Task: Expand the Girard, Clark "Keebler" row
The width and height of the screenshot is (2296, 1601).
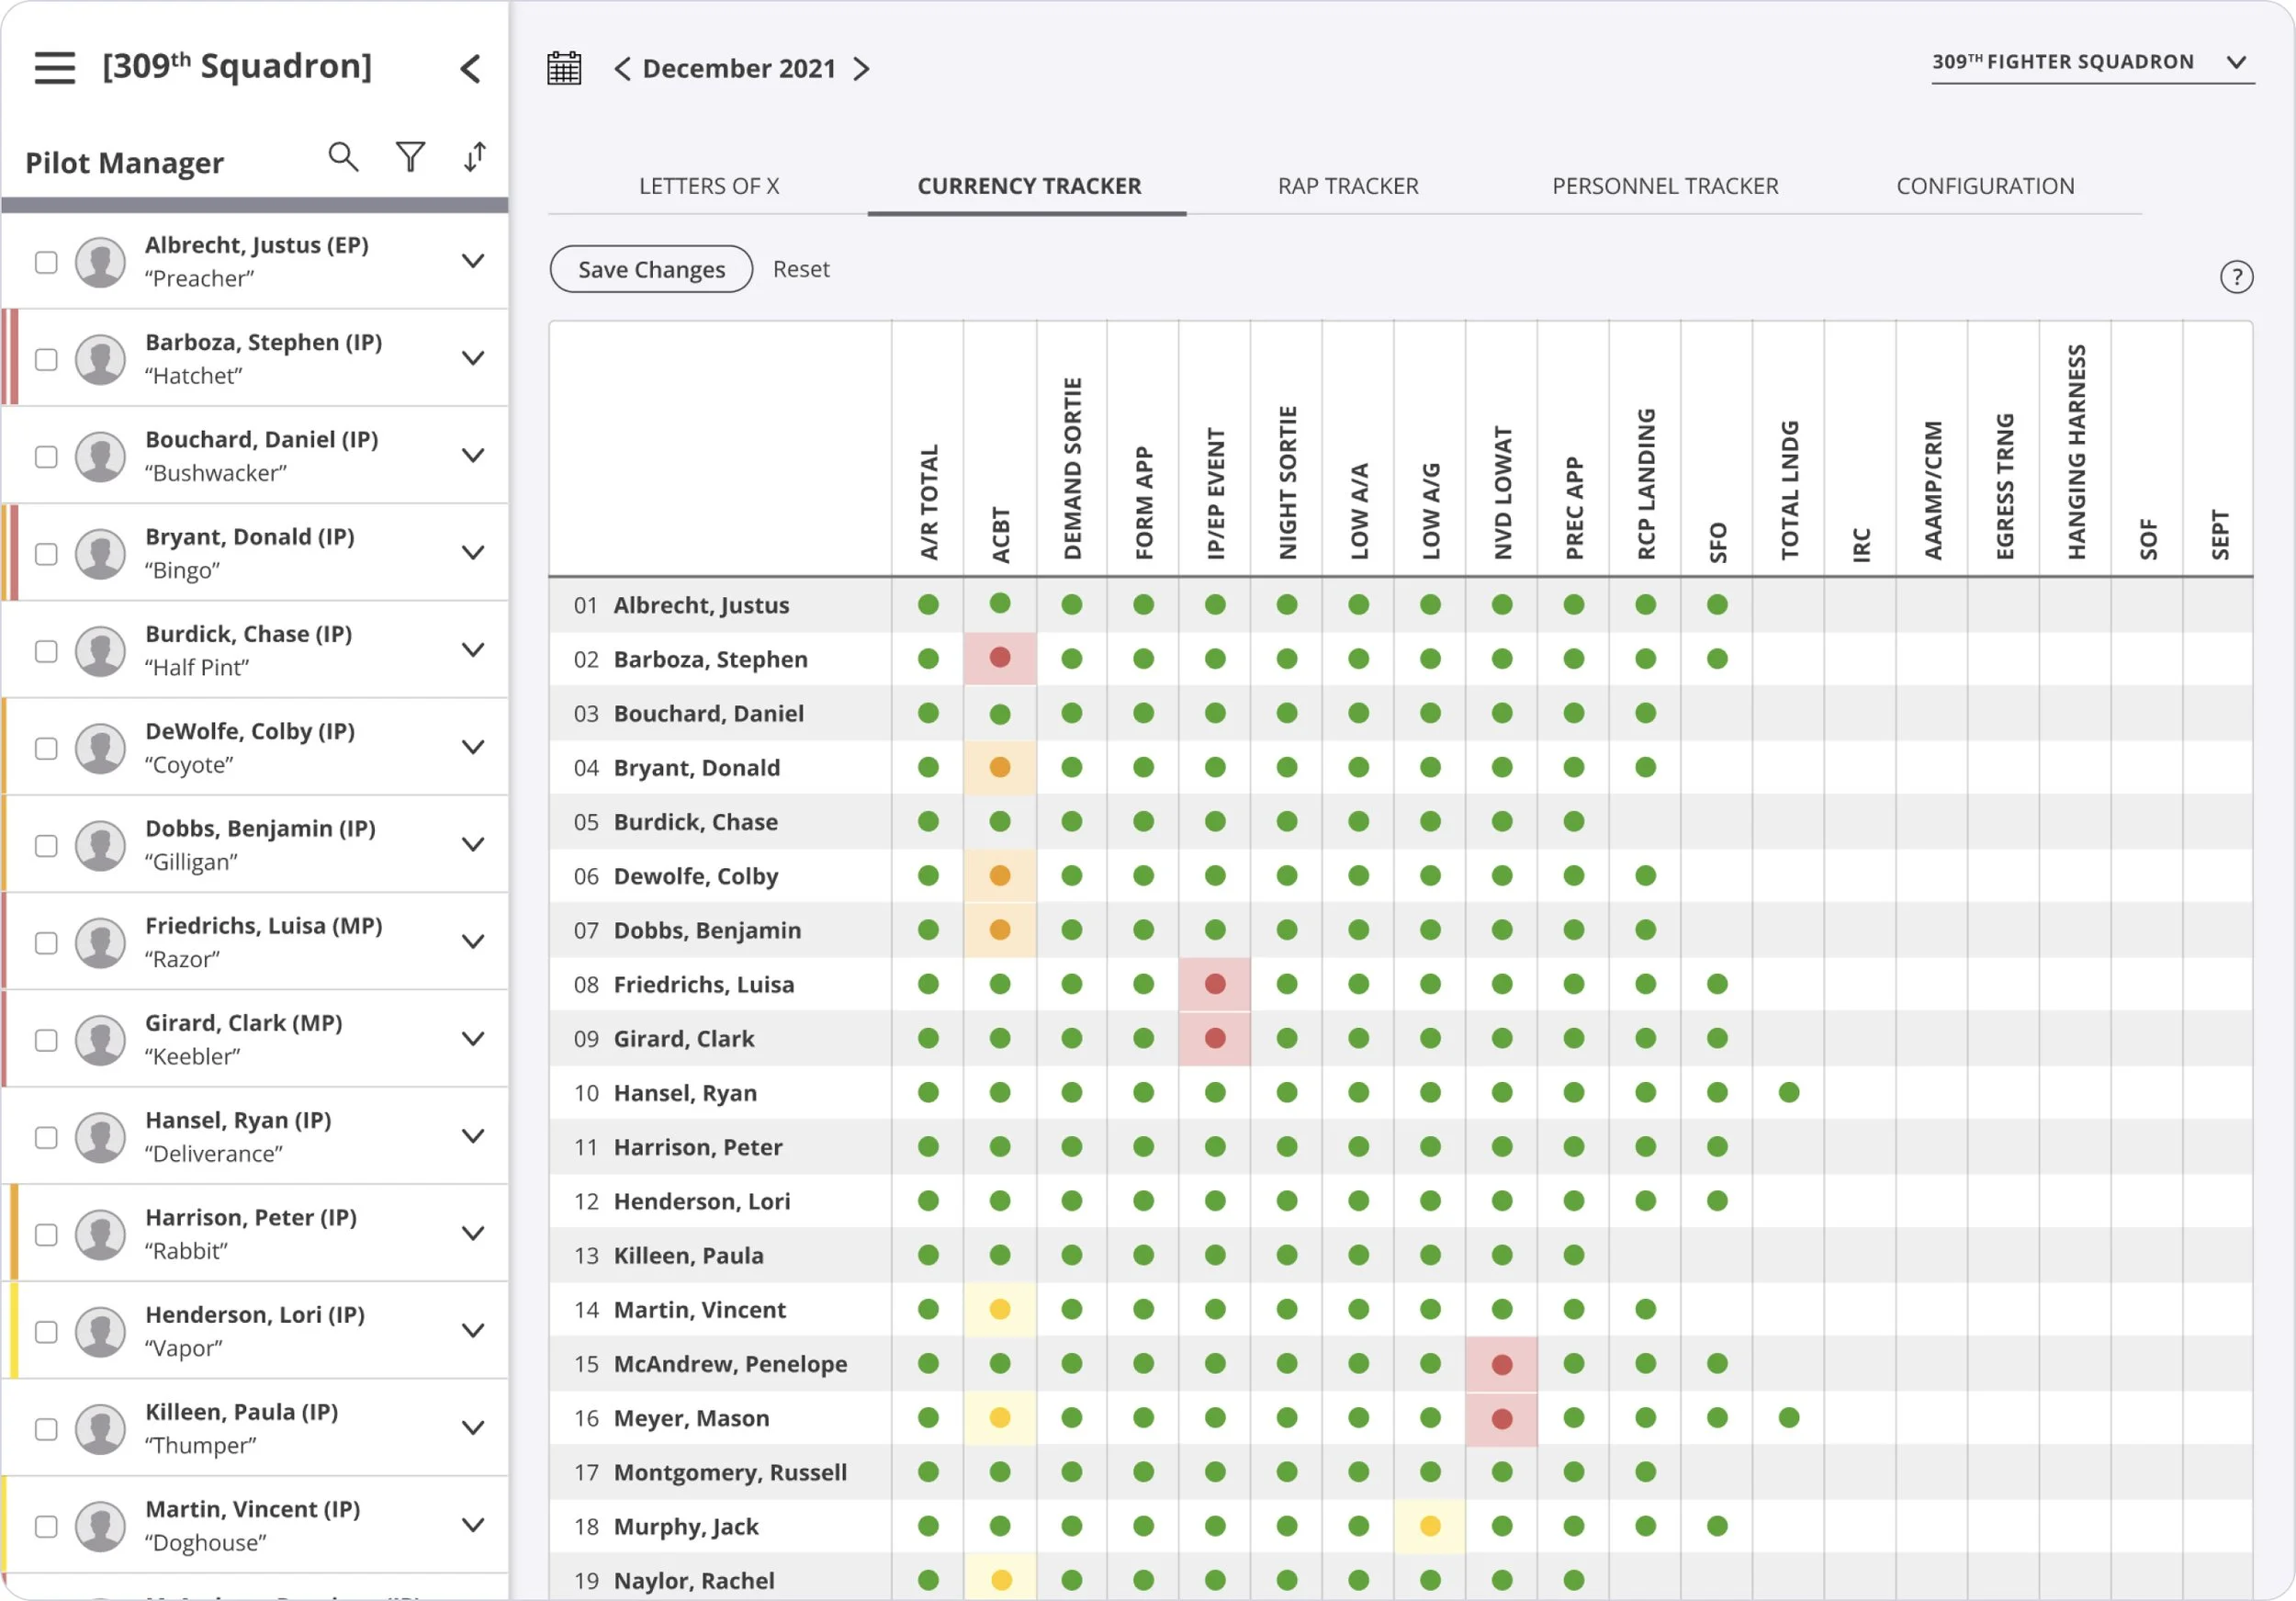Action: tap(473, 1039)
